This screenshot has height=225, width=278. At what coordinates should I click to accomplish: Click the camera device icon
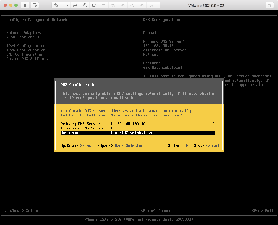click(x=94, y=5)
